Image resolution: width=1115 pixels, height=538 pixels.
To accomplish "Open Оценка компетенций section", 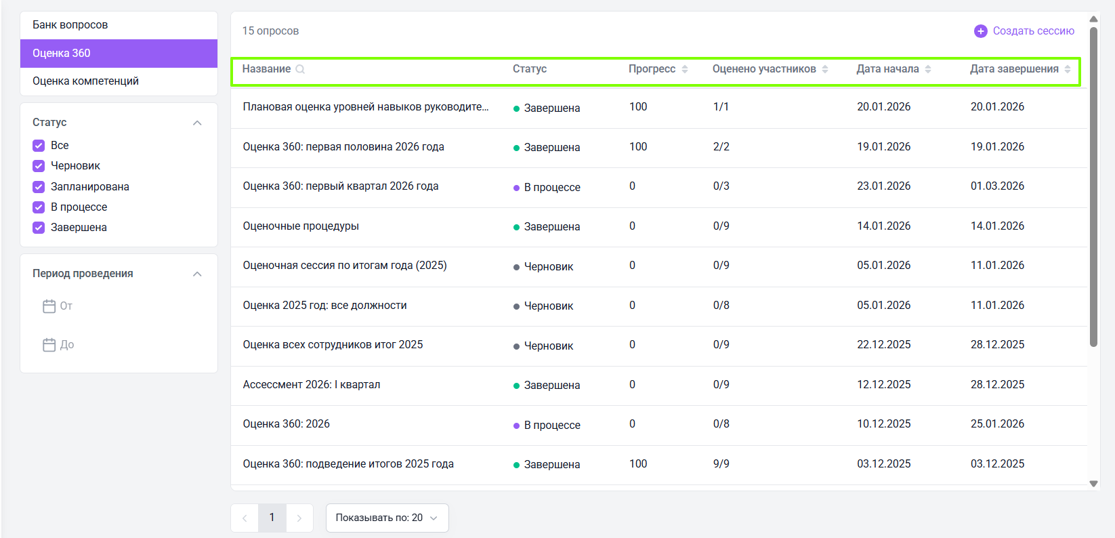I will 85,81.
